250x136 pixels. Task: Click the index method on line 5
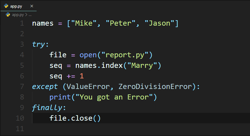[x=112, y=65]
